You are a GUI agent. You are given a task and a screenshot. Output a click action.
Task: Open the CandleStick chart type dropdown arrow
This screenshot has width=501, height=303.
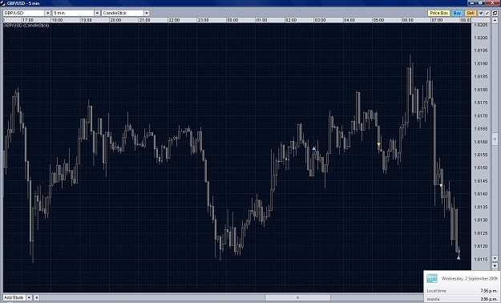tap(147, 13)
